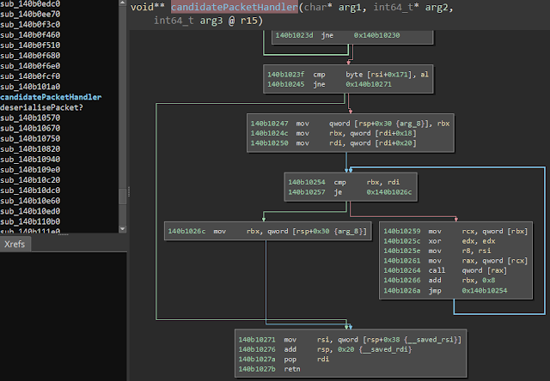Select instruction at address 140b10247
The width and height of the screenshot is (550, 381).
click(x=351, y=124)
